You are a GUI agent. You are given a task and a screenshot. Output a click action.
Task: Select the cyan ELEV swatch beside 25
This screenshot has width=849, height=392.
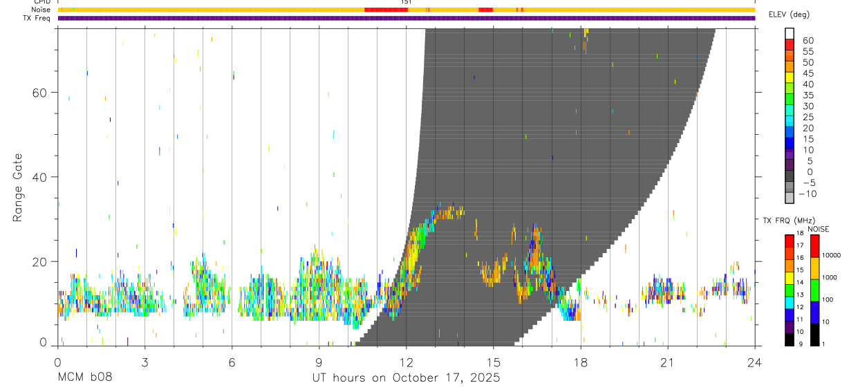pos(789,121)
